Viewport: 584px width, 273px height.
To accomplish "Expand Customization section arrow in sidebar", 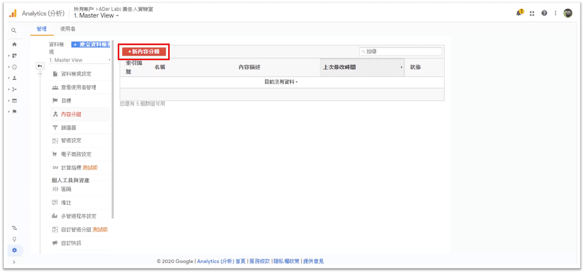I will tap(9, 56).
